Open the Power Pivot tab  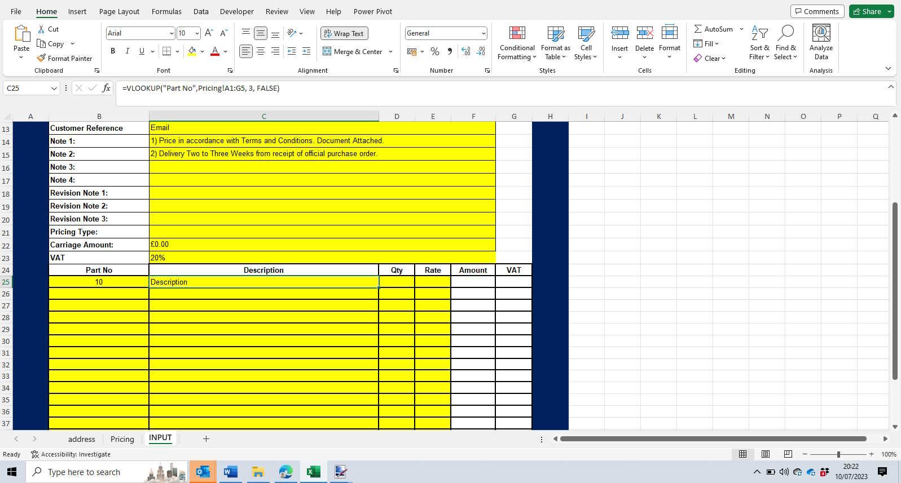[x=373, y=11]
